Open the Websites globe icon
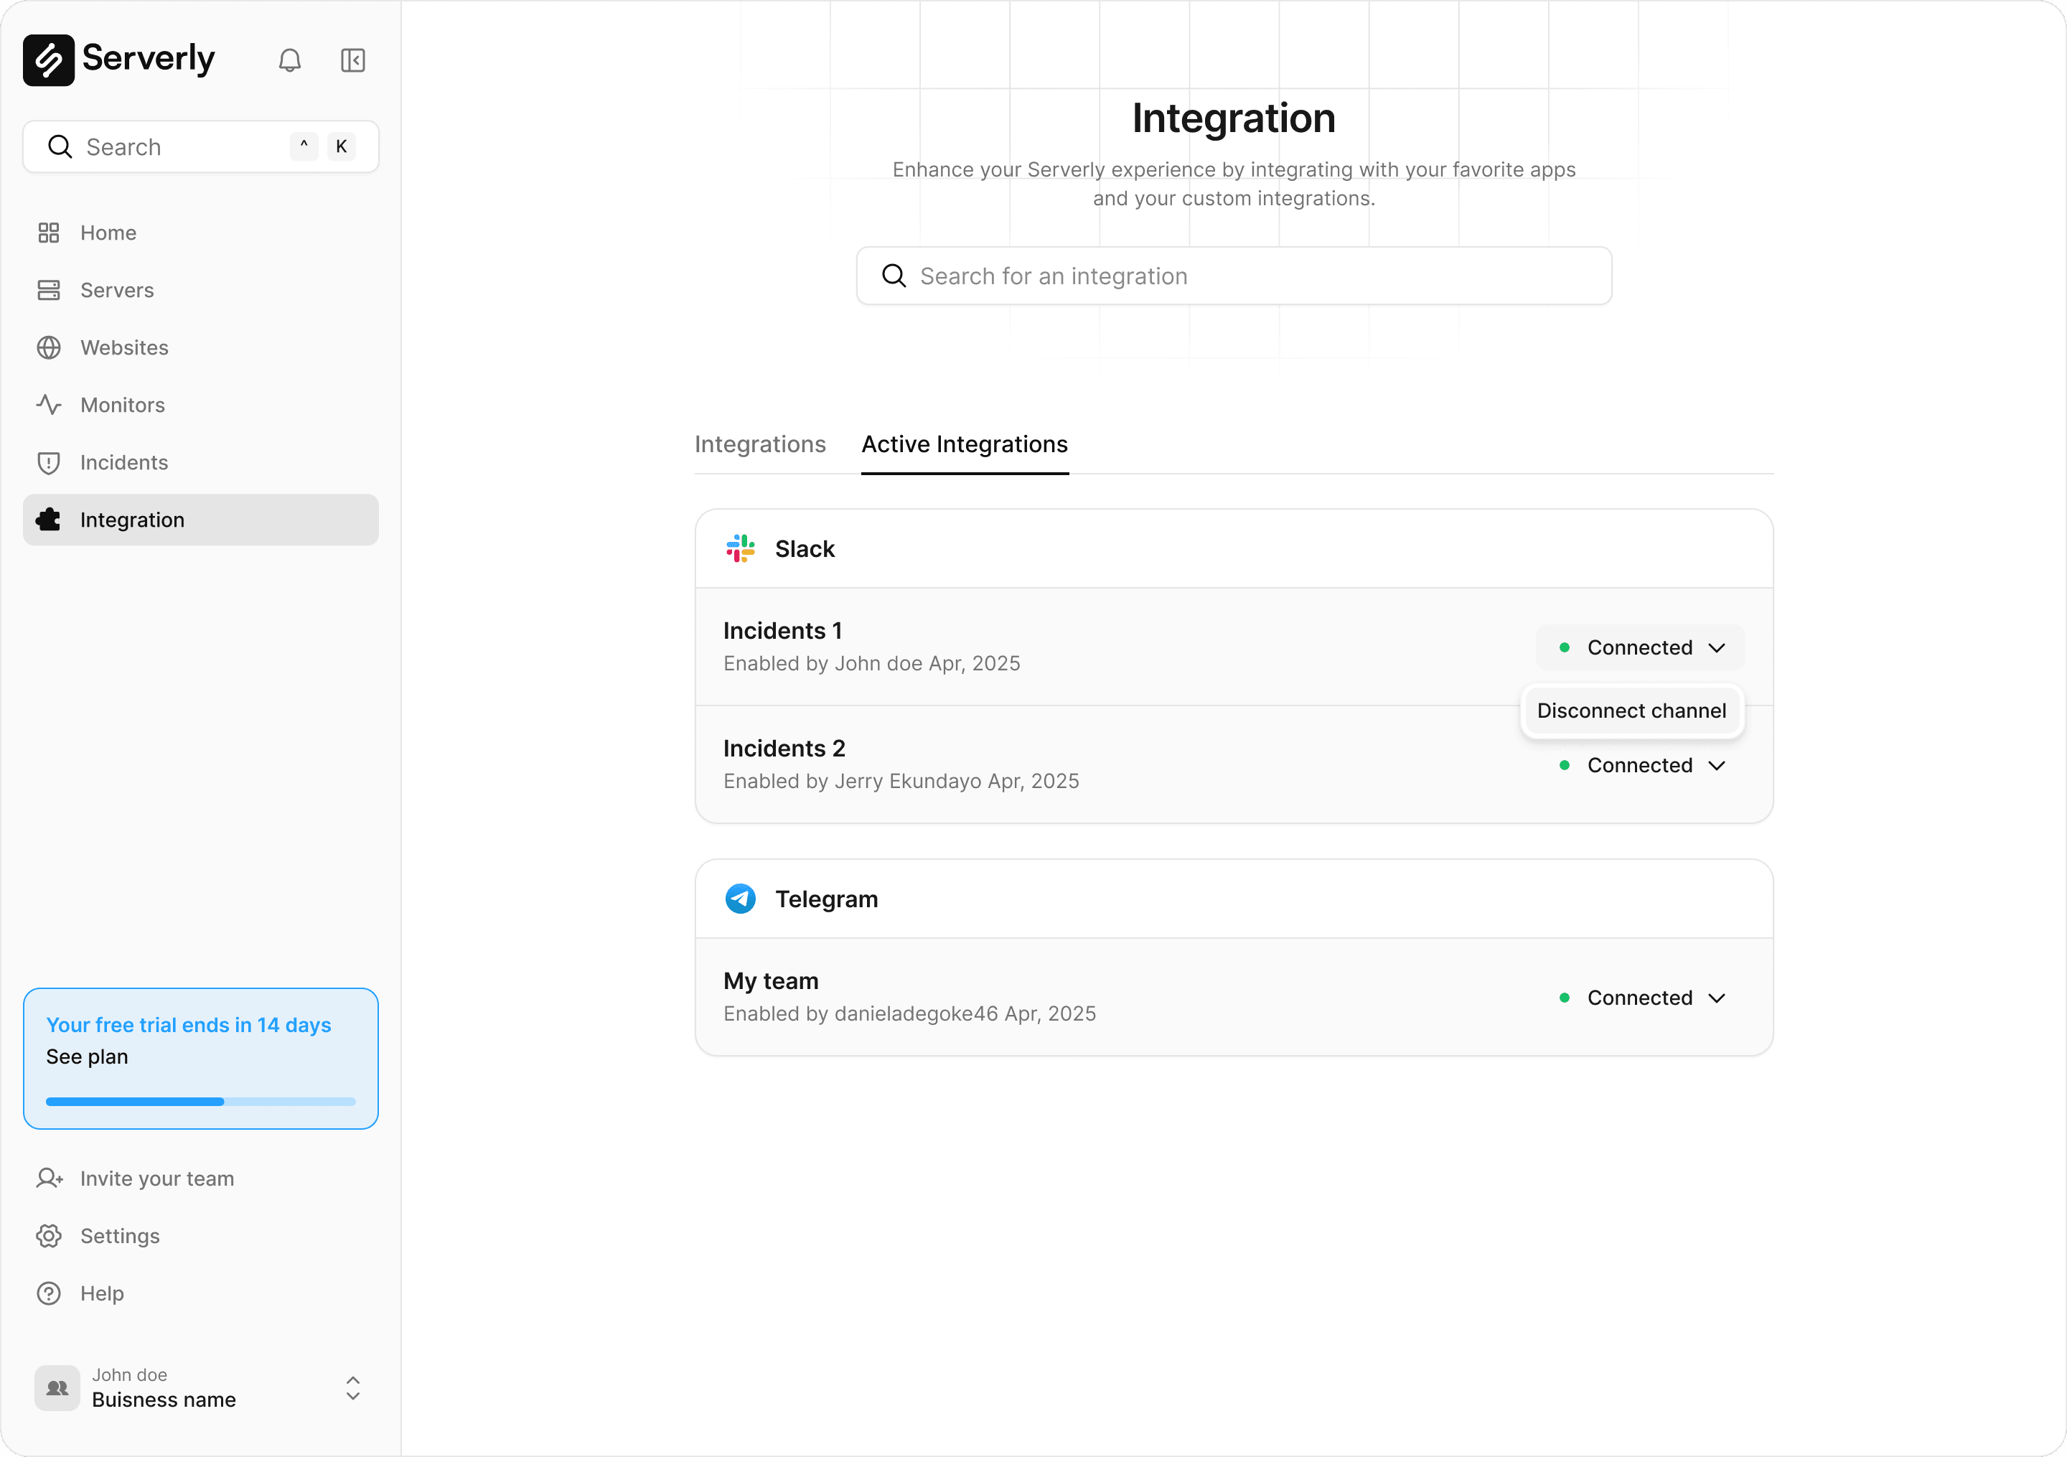Viewport: 2067px width, 1457px height. coord(49,347)
